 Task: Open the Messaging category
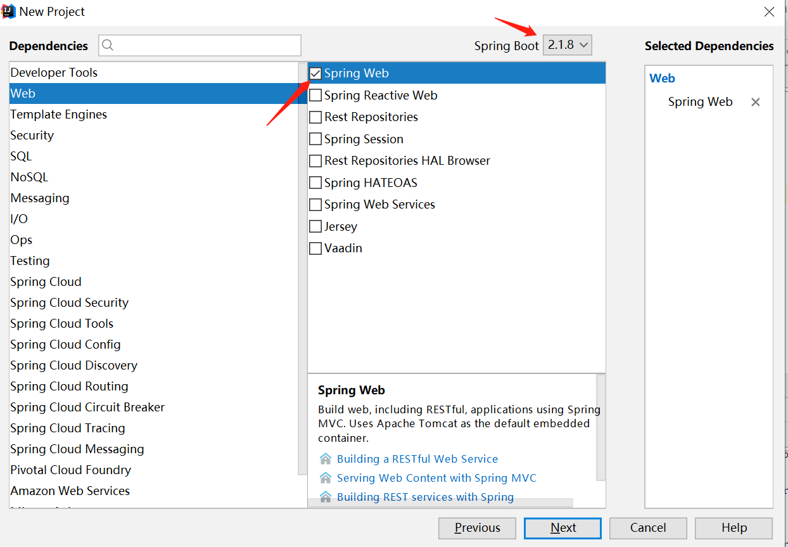(x=154, y=198)
